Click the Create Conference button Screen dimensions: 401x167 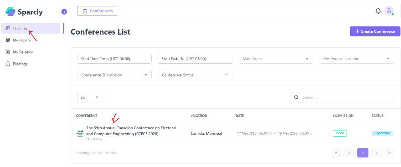pyautogui.click(x=375, y=31)
